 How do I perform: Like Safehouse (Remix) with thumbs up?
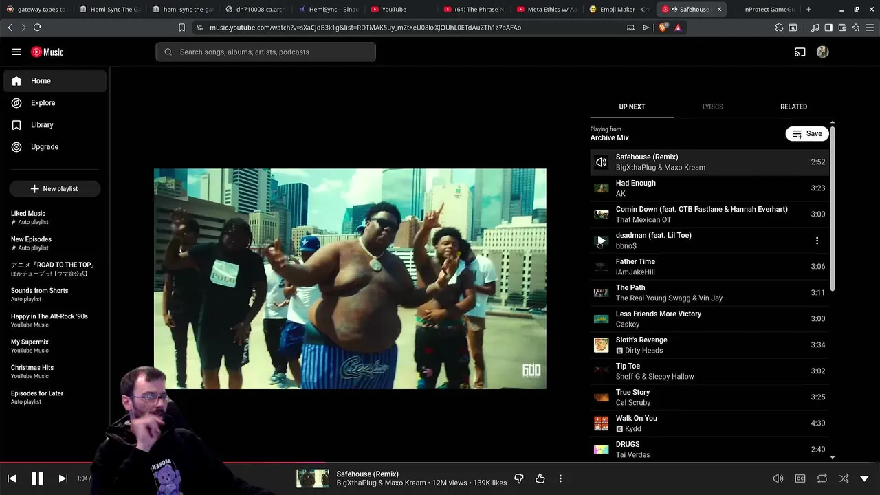pyautogui.click(x=540, y=478)
